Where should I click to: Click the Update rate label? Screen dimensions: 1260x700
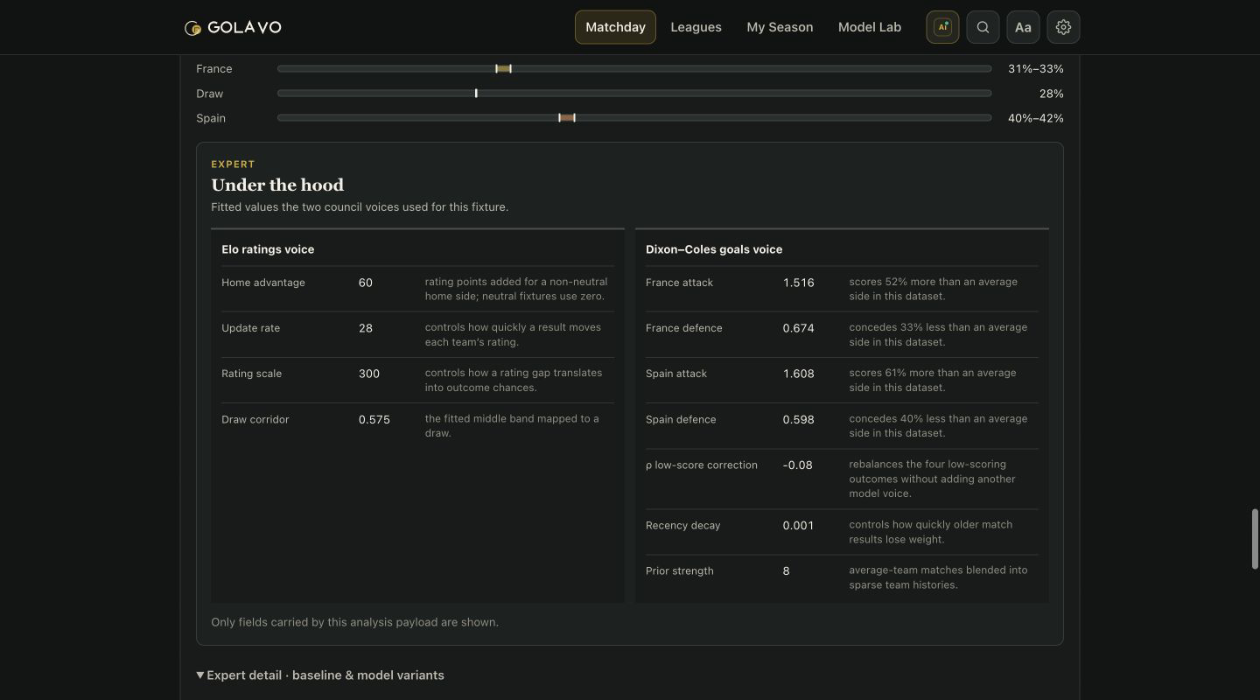(x=251, y=328)
